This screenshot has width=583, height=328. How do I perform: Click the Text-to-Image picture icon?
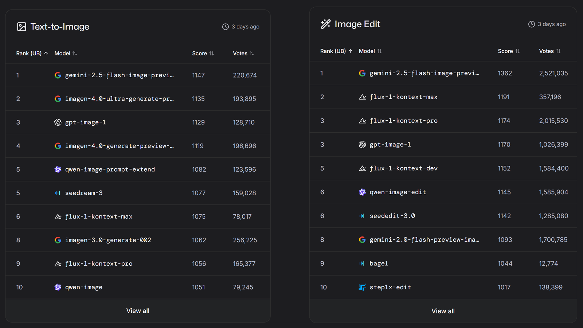(x=21, y=27)
